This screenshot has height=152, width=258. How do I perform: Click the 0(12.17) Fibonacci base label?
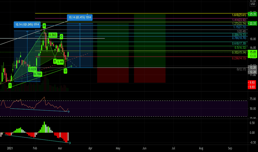(x=241, y=70)
